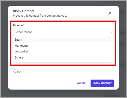
Task: Click the "0 / 250" character counter
Action: click(17, 72)
